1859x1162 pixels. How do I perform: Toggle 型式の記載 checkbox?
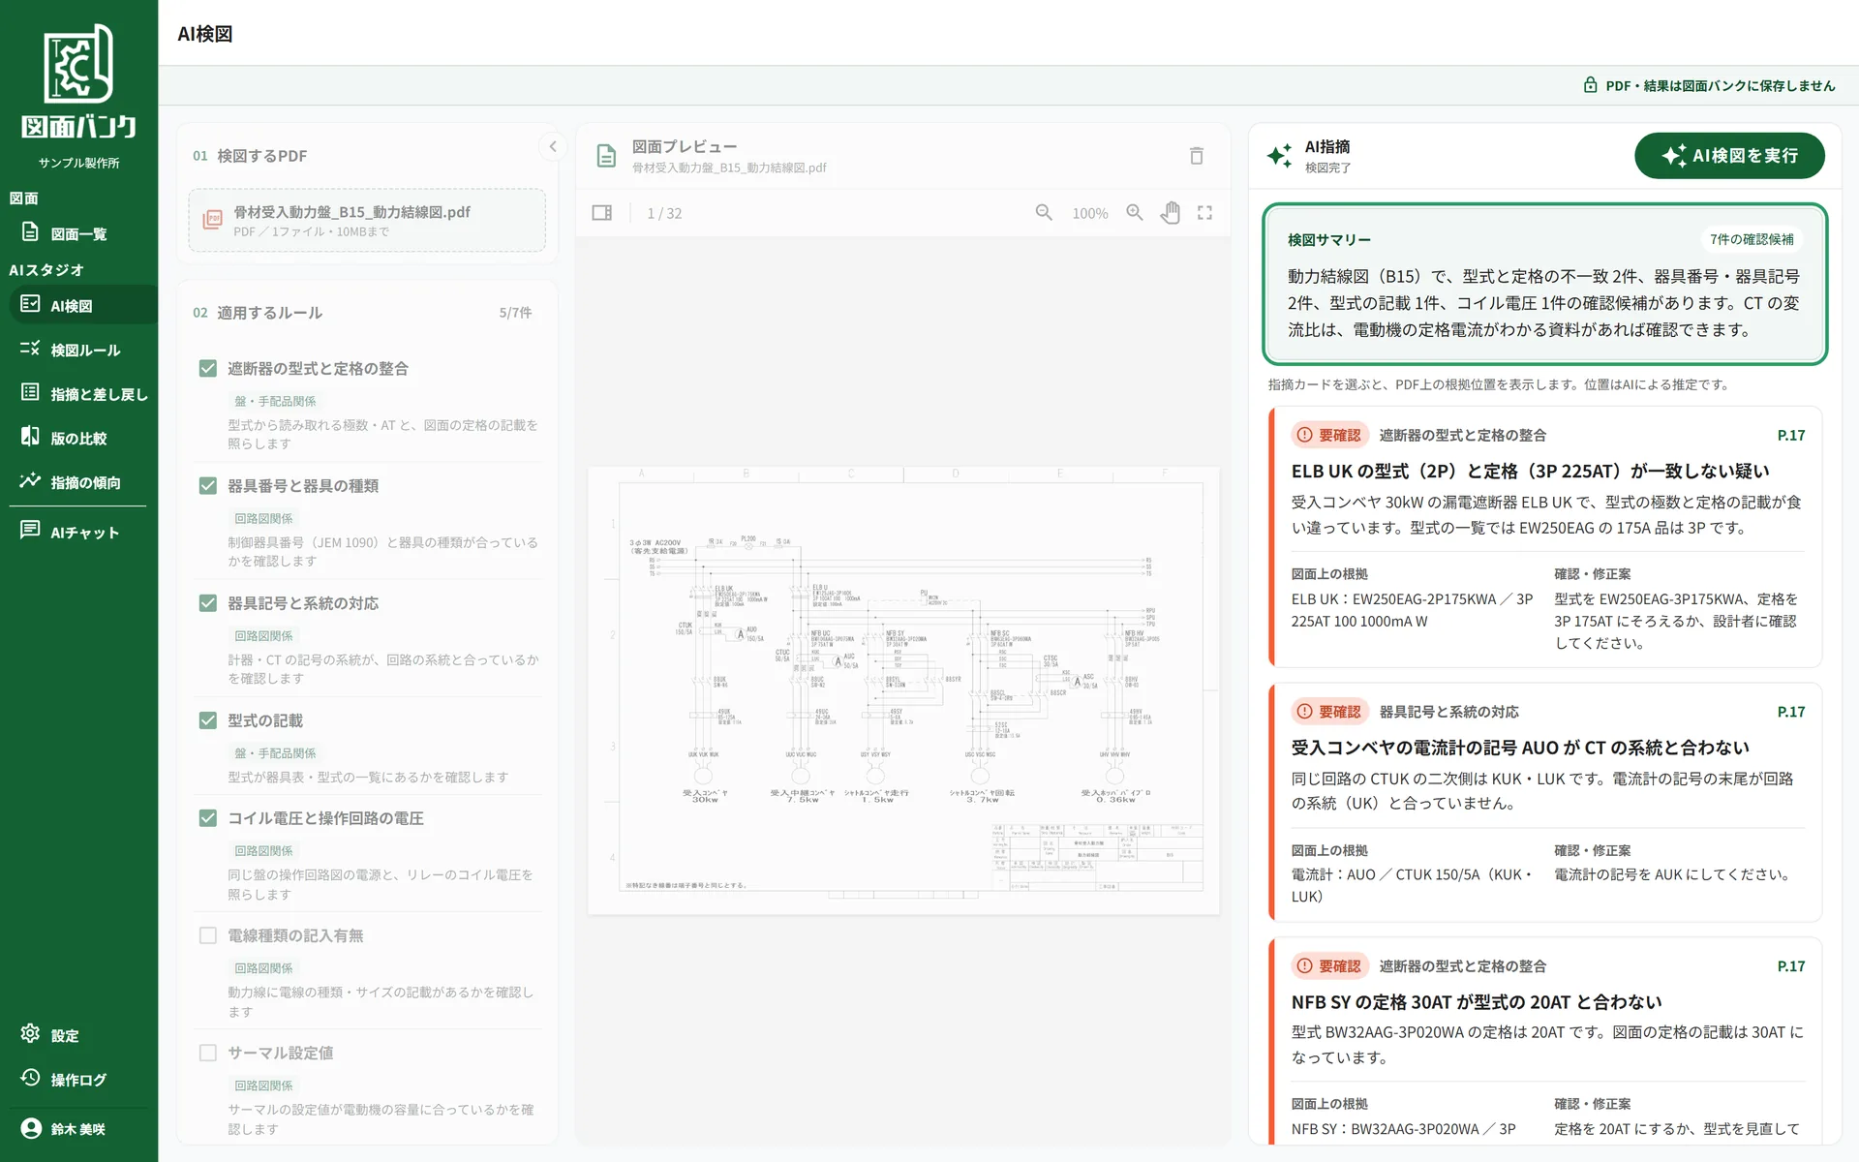pyautogui.click(x=207, y=720)
